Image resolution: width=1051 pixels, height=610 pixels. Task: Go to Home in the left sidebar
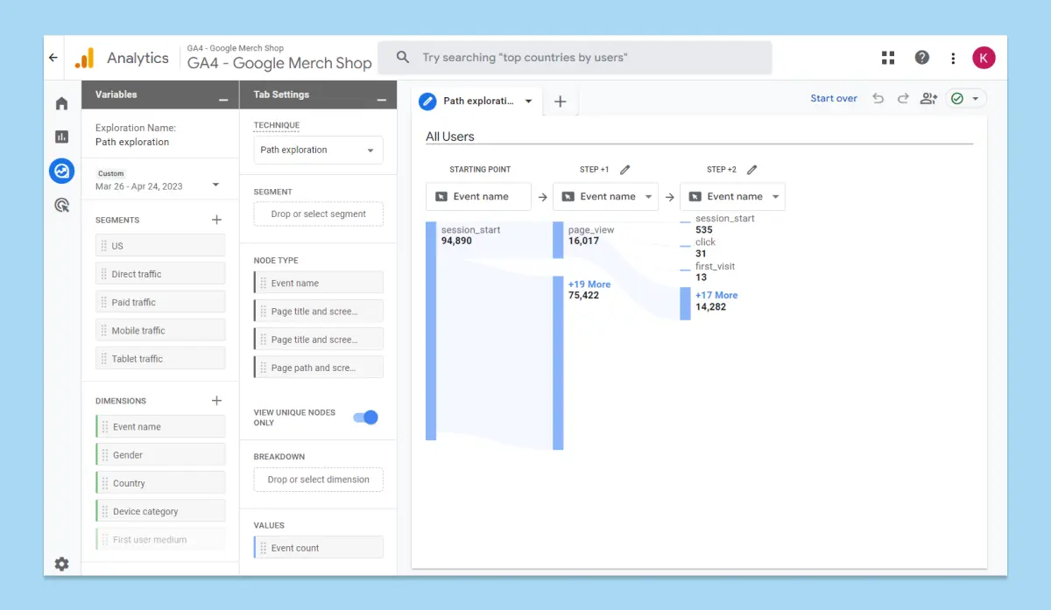pos(61,103)
